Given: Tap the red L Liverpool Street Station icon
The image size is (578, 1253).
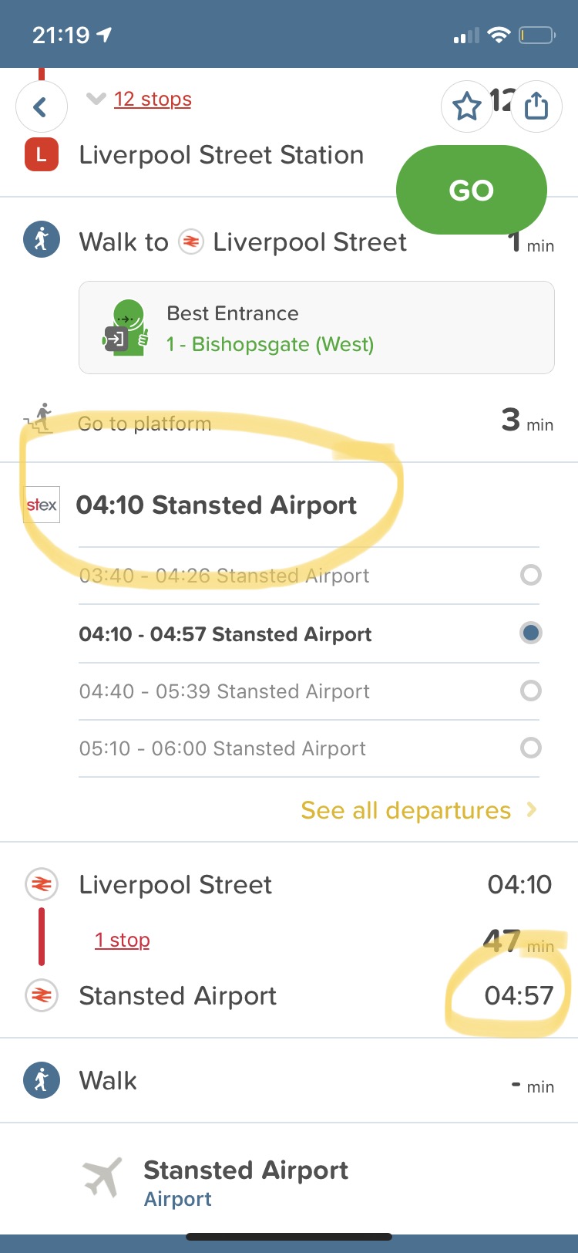Looking at the screenshot, I should coord(42,154).
